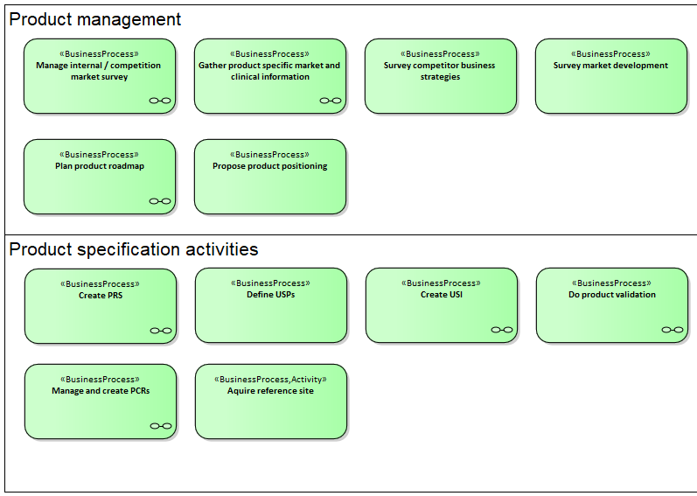
Task: Select the Do product validation name text
Action: (x=611, y=295)
